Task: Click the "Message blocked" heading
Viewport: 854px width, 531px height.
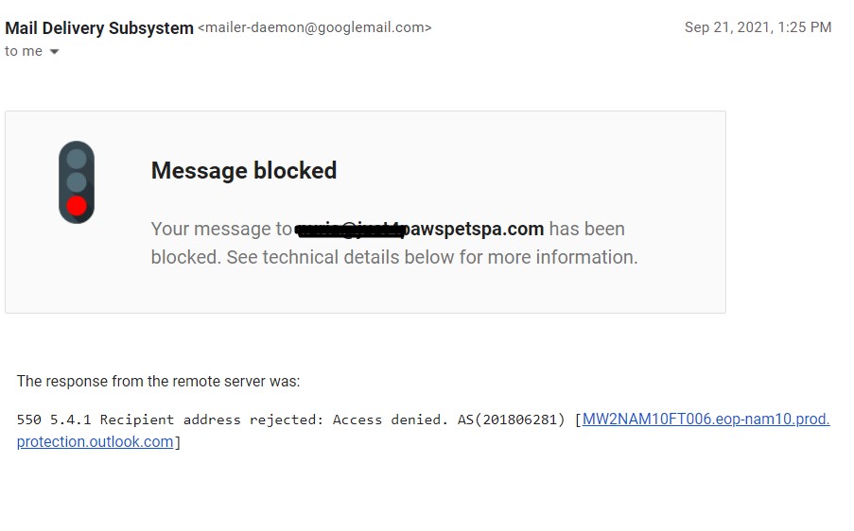Action: [244, 170]
